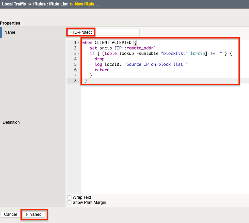Click the Name input field containing FTD-Protect
This screenshot has width=249, height=223.
pyautogui.click(x=103, y=32)
